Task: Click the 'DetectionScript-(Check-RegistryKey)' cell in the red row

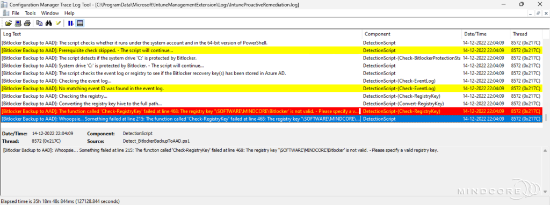Action: (x=412, y=112)
